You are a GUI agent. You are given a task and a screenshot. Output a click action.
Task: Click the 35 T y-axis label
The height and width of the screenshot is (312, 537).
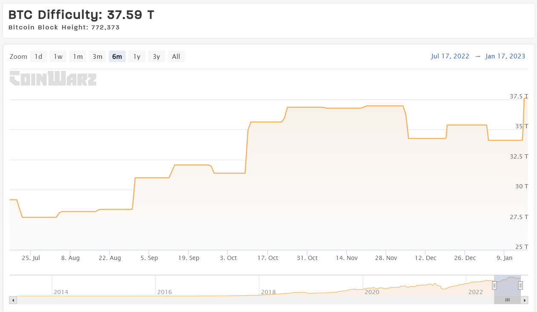pyautogui.click(x=522, y=126)
